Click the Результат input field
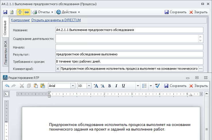Viewport: 212px width, 140px height. click(x=129, y=54)
